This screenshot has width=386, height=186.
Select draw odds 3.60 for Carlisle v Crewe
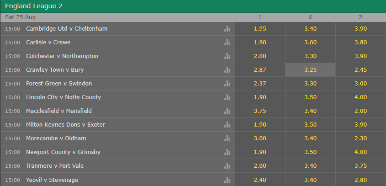(x=310, y=43)
